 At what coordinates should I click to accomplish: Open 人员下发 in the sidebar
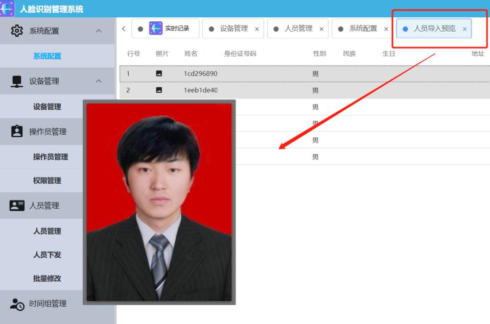[47, 255]
